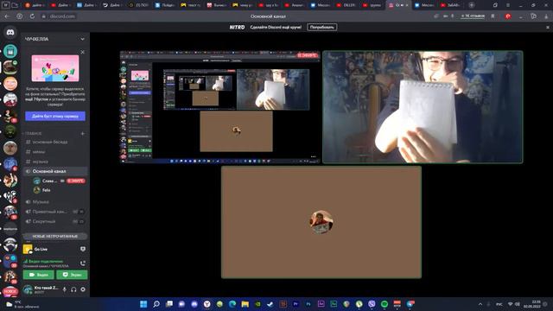
Task: Expand the server name dropdown arrow
Action: click(x=83, y=39)
